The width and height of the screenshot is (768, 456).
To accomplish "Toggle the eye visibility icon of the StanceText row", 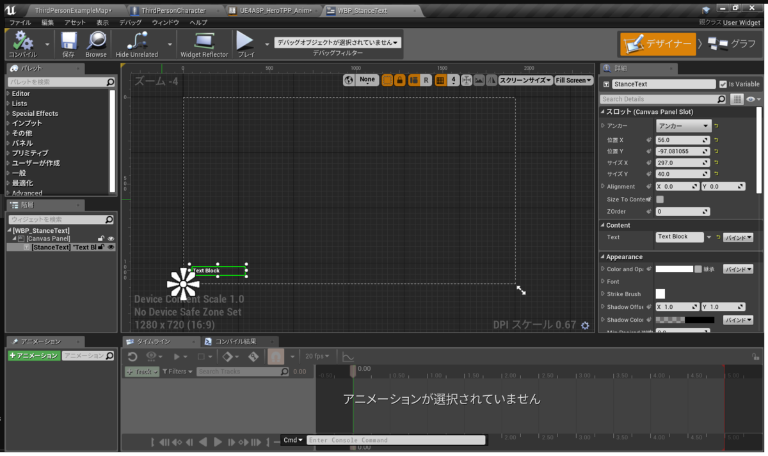I will [x=111, y=247].
